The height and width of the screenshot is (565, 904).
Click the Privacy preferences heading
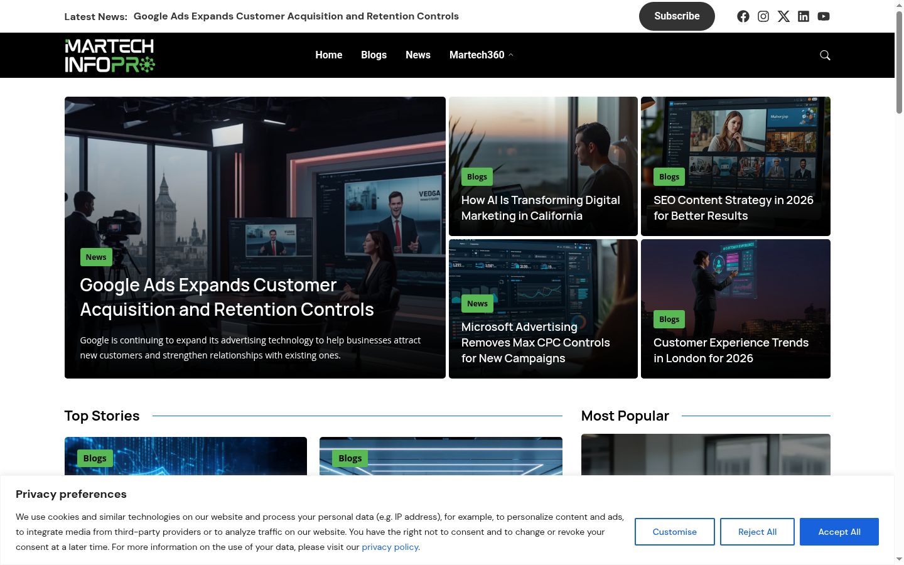click(71, 494)
